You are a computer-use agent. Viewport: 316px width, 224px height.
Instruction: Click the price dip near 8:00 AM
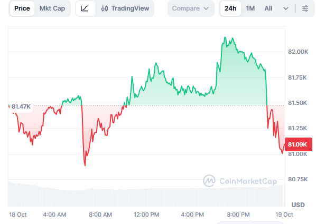pyautogui.click(x=85, y=165)
